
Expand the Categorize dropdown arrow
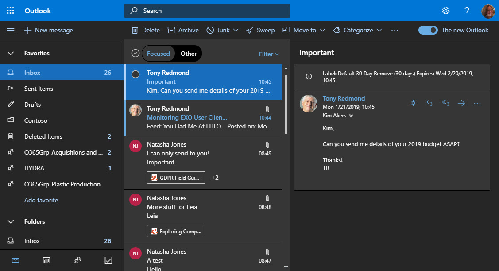pyautogui.click(x=379, y=30)
